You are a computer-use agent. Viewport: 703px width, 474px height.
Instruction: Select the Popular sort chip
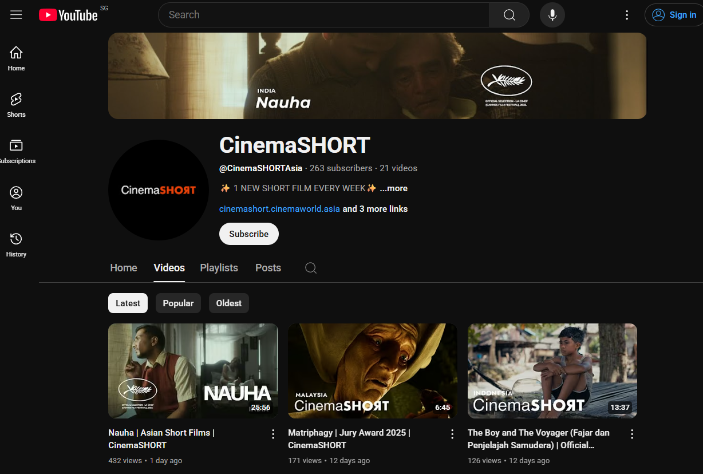(x=178, y=303)
